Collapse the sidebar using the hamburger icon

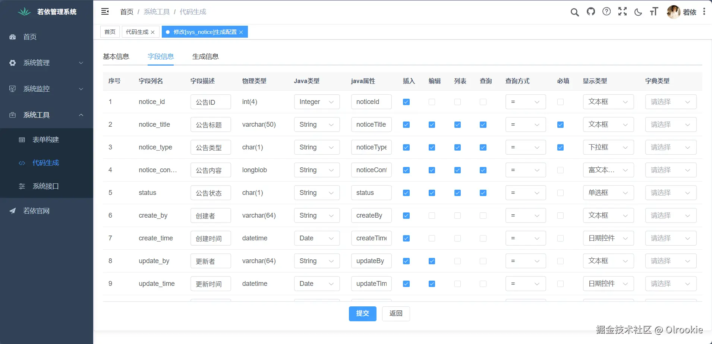pos(105,11)
